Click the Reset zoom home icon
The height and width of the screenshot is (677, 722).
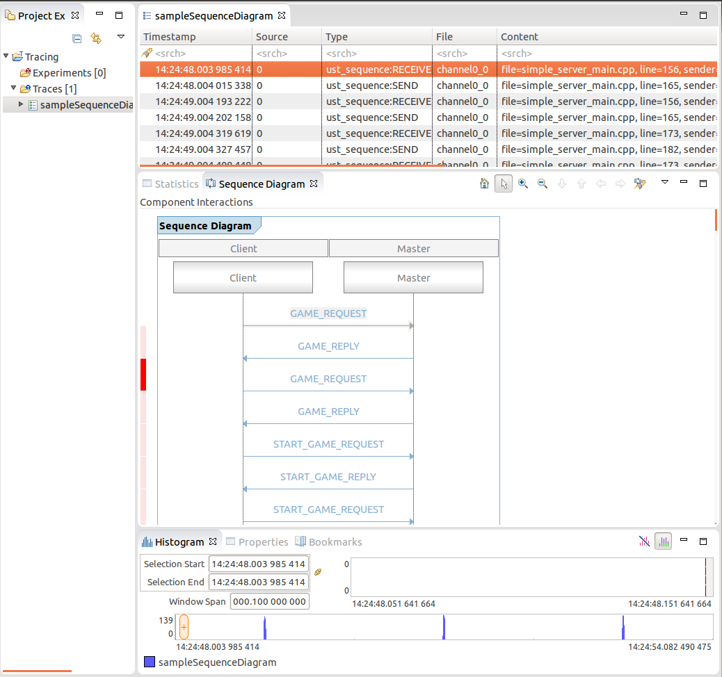(x=485, y=184)
